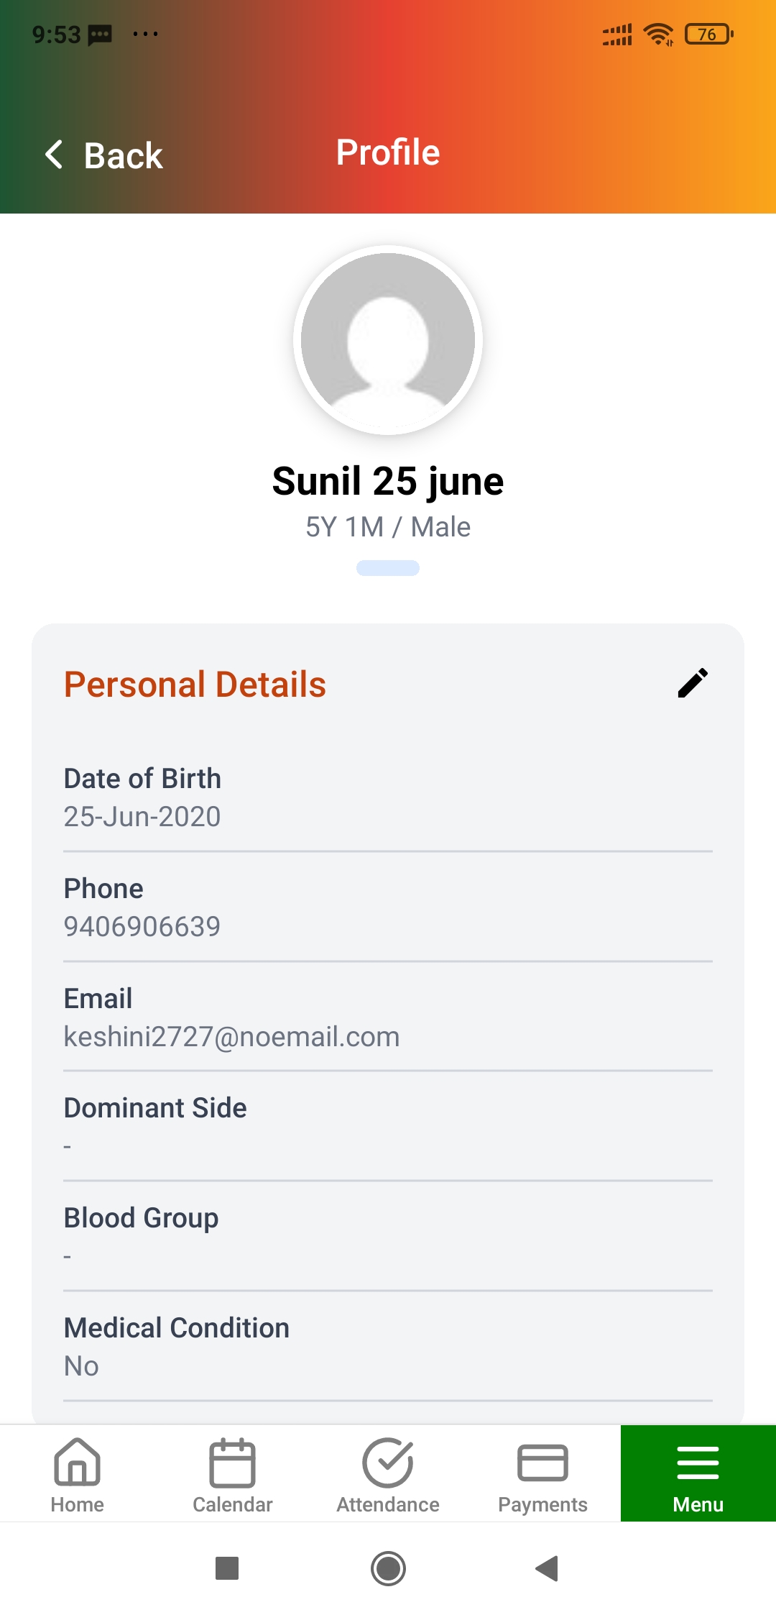Tap the Wi-Fi status bar icon

[658, 34]
